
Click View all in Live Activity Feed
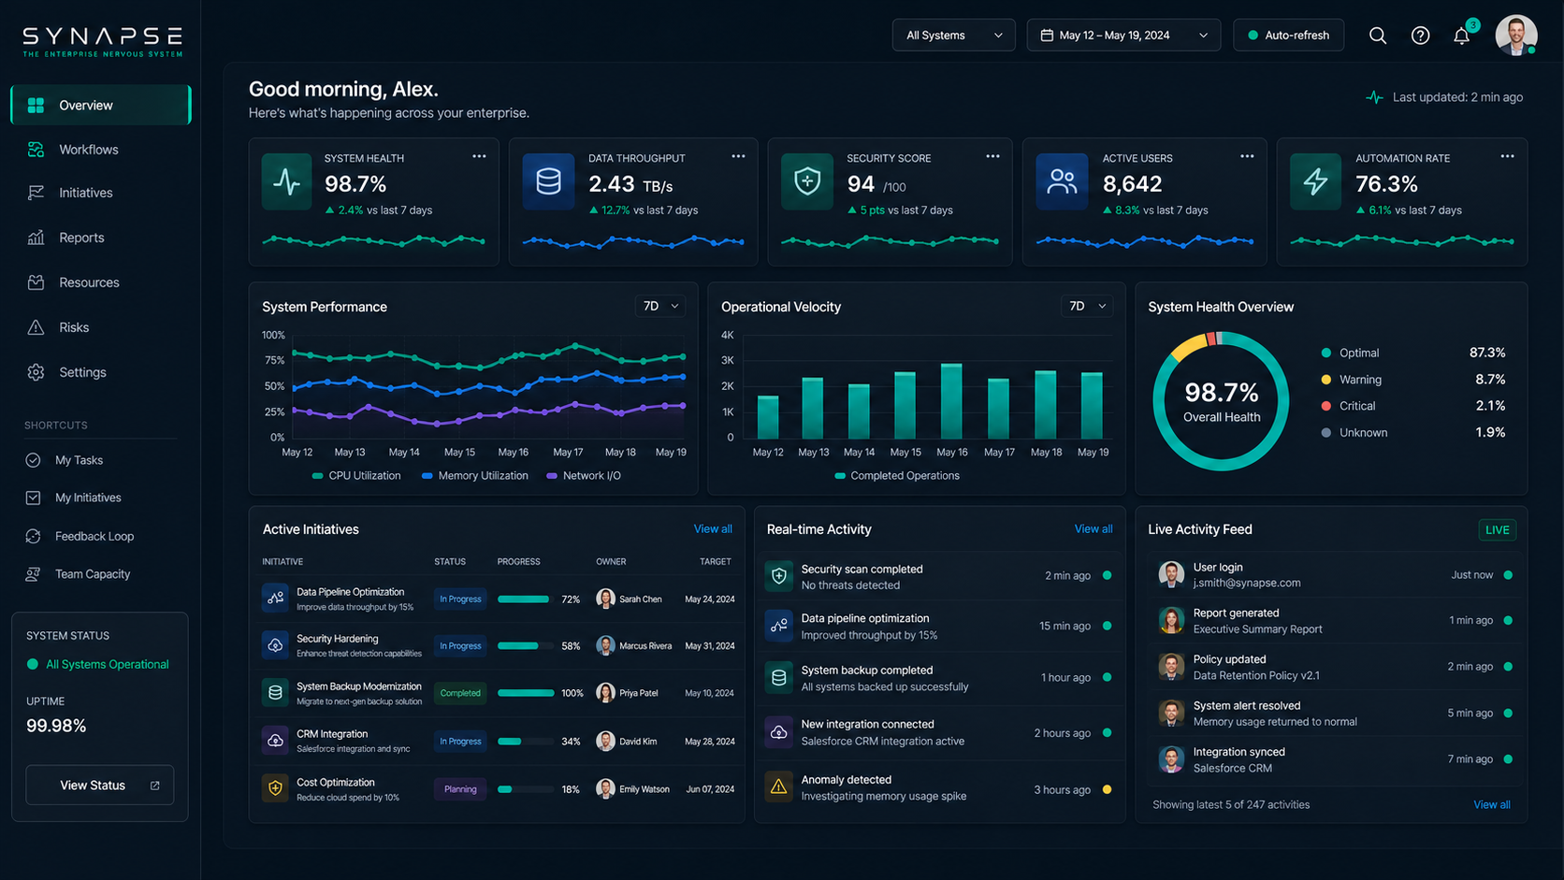(x=1492, y=804)
